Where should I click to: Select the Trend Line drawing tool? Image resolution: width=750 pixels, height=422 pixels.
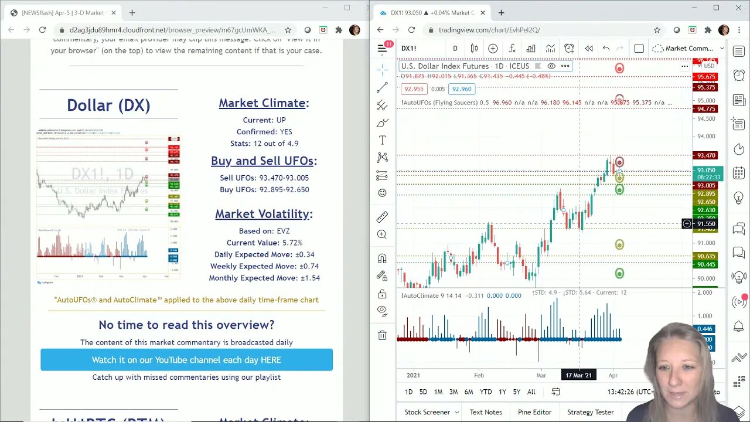point(382,88)
